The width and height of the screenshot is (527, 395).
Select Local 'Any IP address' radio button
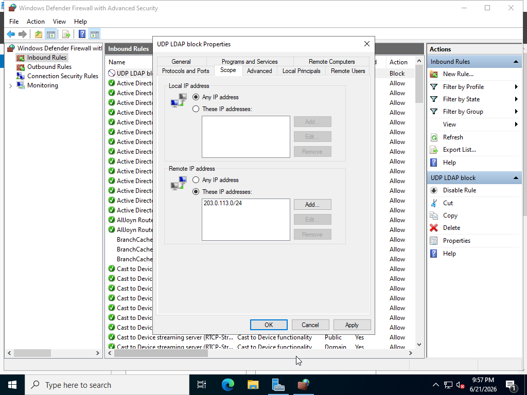196,97
